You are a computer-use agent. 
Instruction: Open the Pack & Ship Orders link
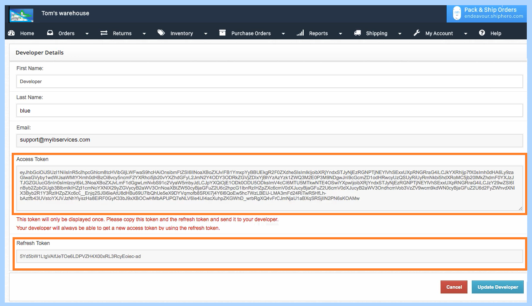(x=490, y=13)
